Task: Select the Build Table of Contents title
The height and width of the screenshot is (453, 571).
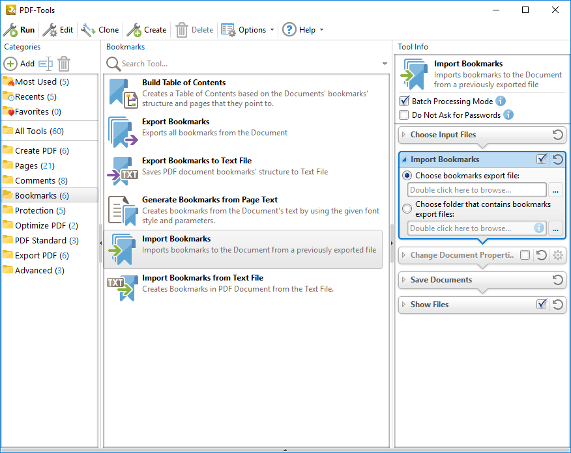Action: point(184,83)
